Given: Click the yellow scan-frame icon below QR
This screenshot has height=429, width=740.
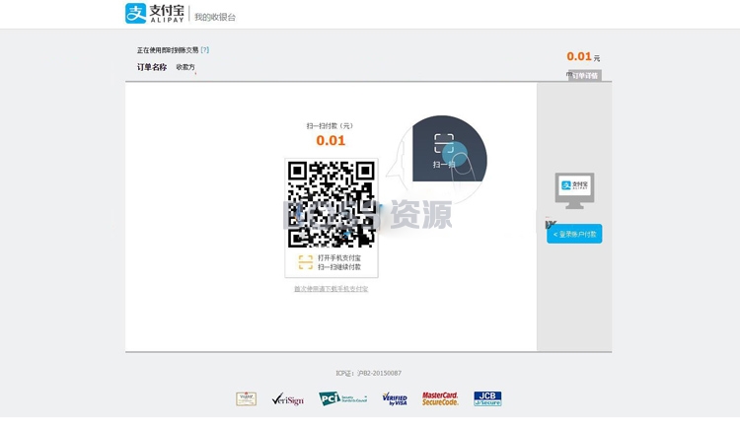Looking at the screenshot, I should click(305, 262).
